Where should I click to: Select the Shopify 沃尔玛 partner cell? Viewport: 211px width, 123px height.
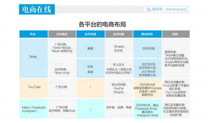click(x=119, y=48)
